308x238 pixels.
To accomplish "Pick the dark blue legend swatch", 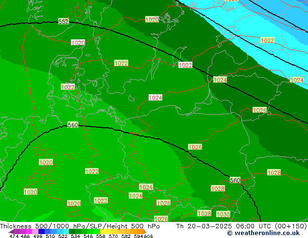I will coord(41,232).
